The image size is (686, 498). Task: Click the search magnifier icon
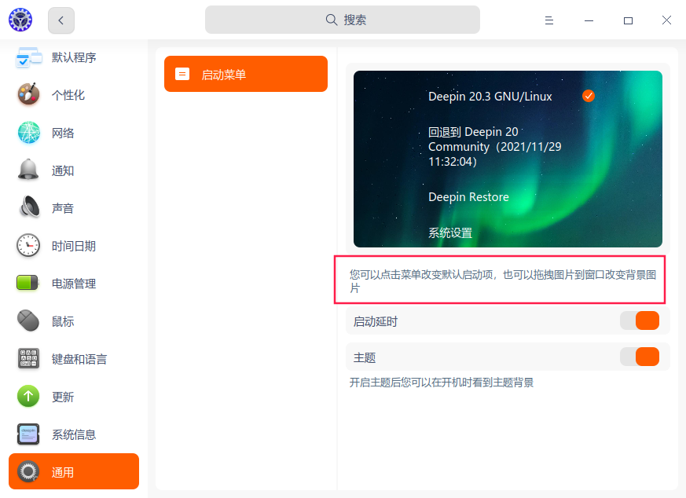coord(331,20)
